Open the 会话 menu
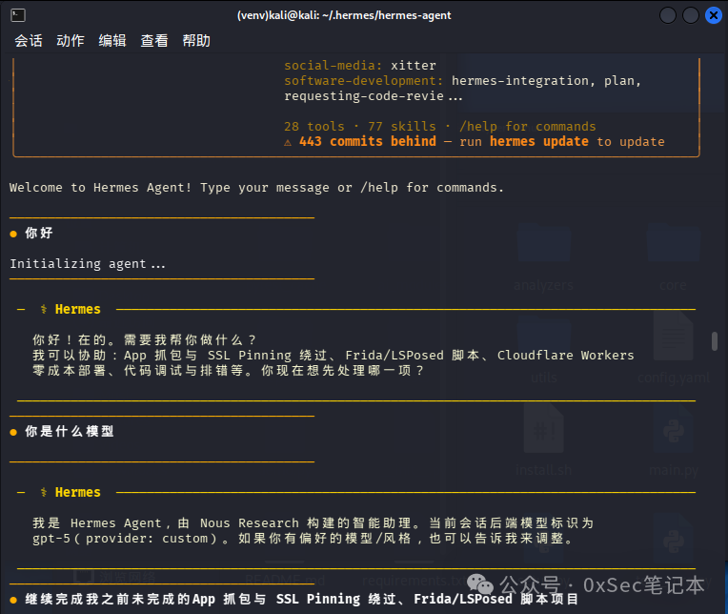This screenshot has height=614, width=728. 29,41
